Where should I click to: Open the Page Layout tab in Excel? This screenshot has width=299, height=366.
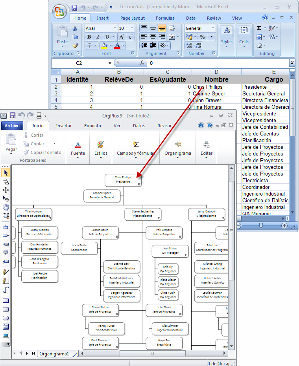coord(133,18)
